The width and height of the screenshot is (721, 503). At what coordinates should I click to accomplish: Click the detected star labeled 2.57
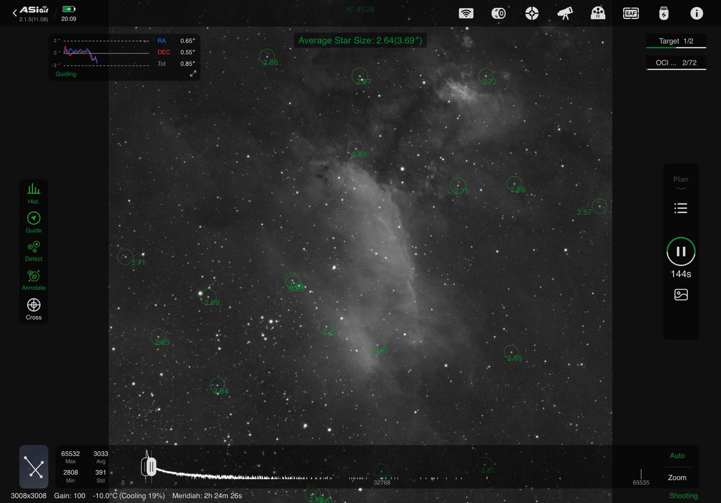coord(599,206)
